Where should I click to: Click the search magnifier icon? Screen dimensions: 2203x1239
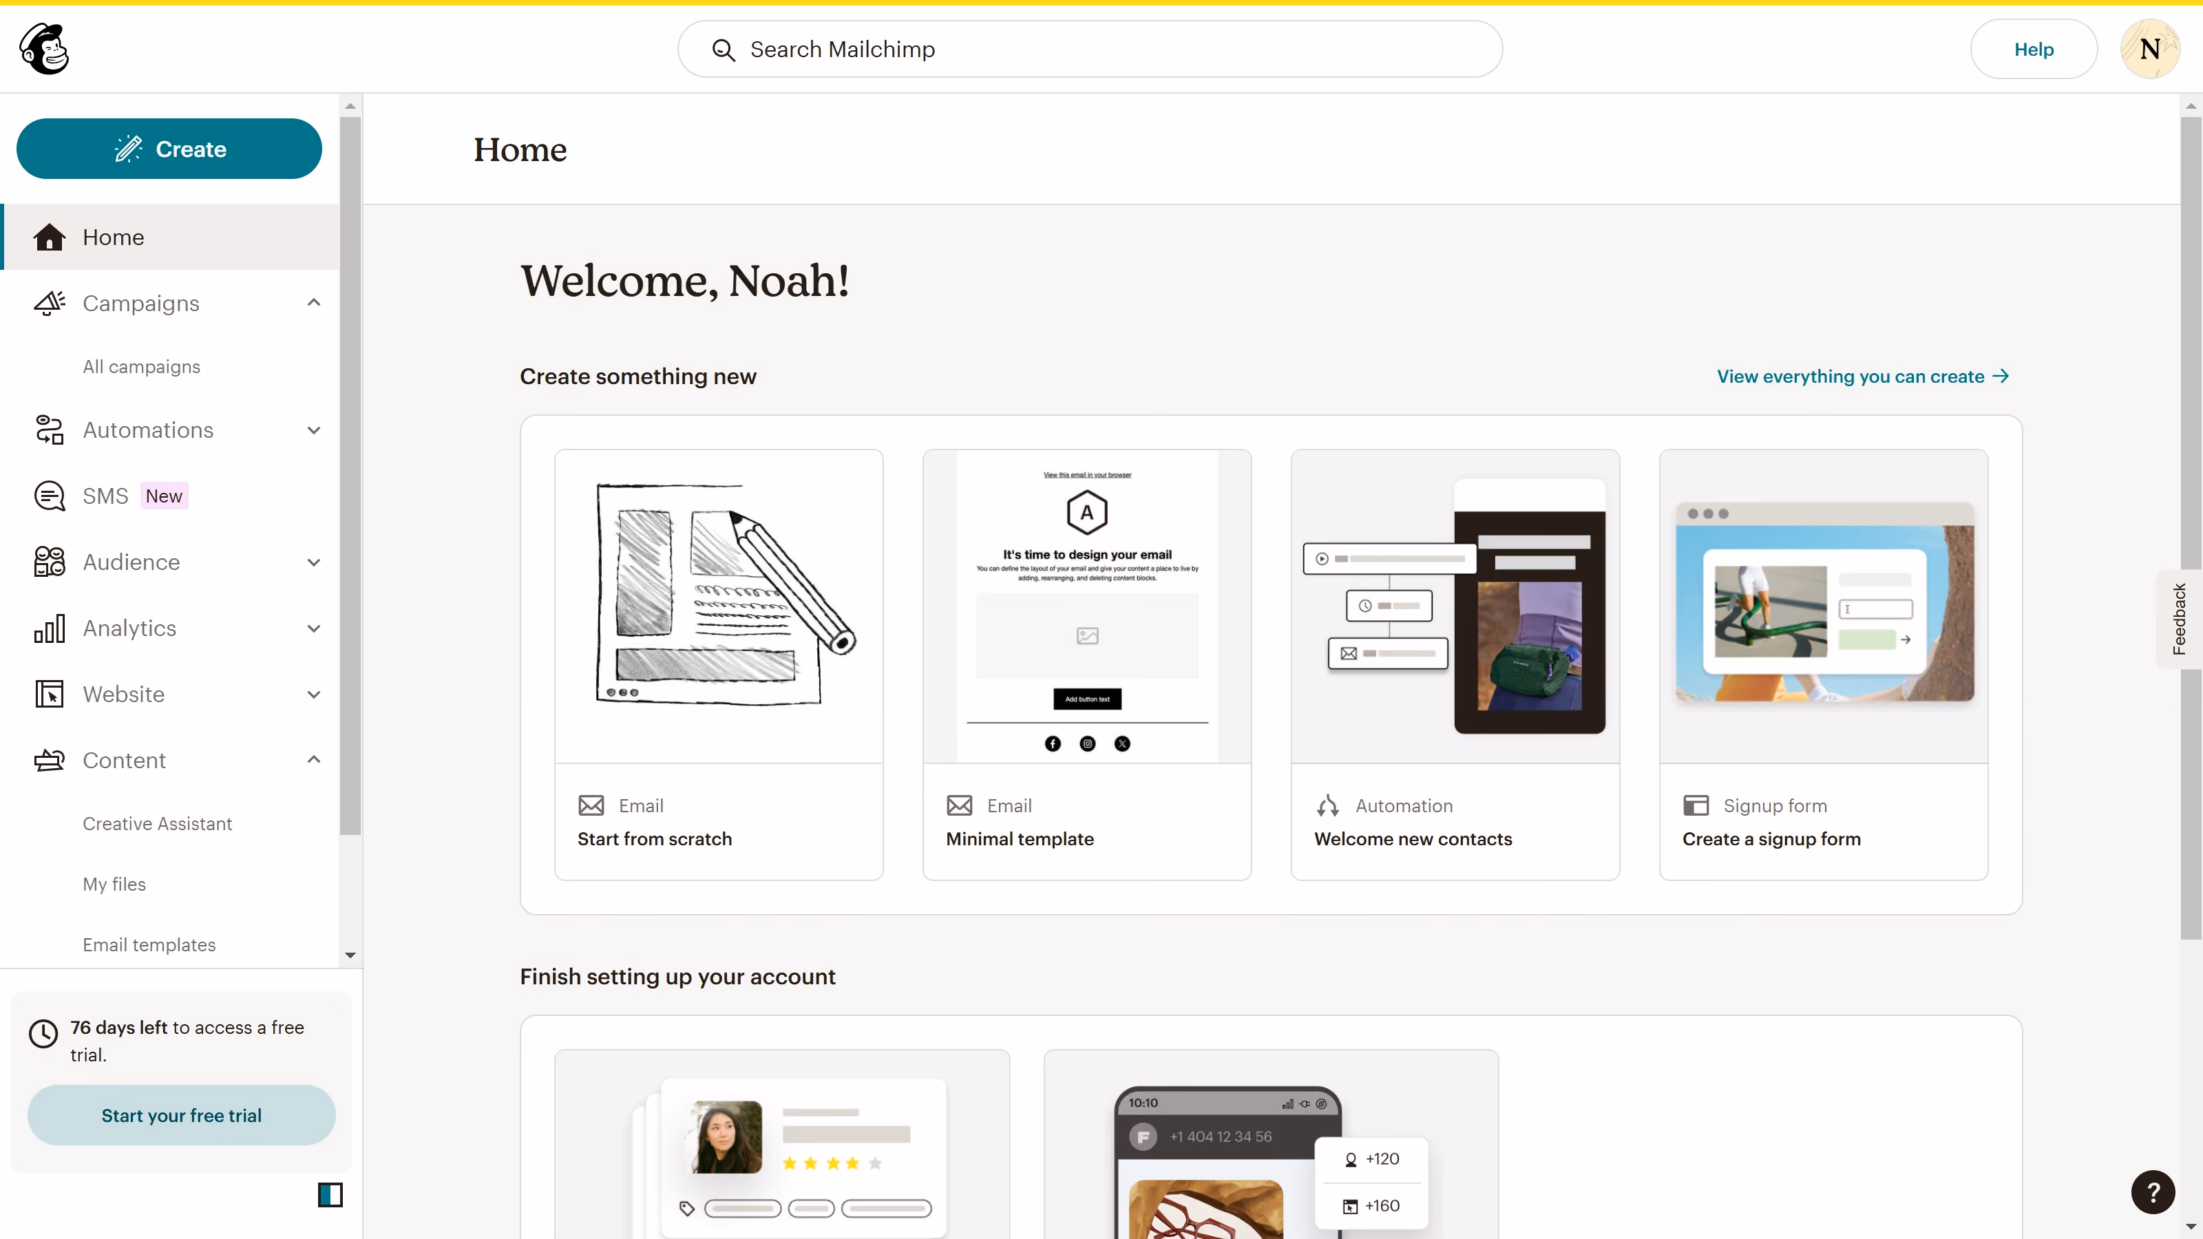tap(724, 50)
